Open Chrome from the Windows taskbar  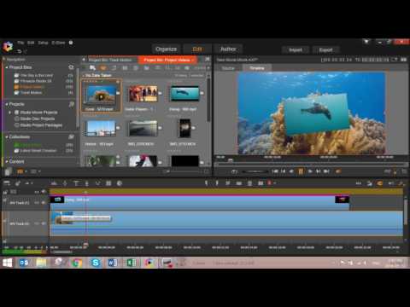coord(76,263)
